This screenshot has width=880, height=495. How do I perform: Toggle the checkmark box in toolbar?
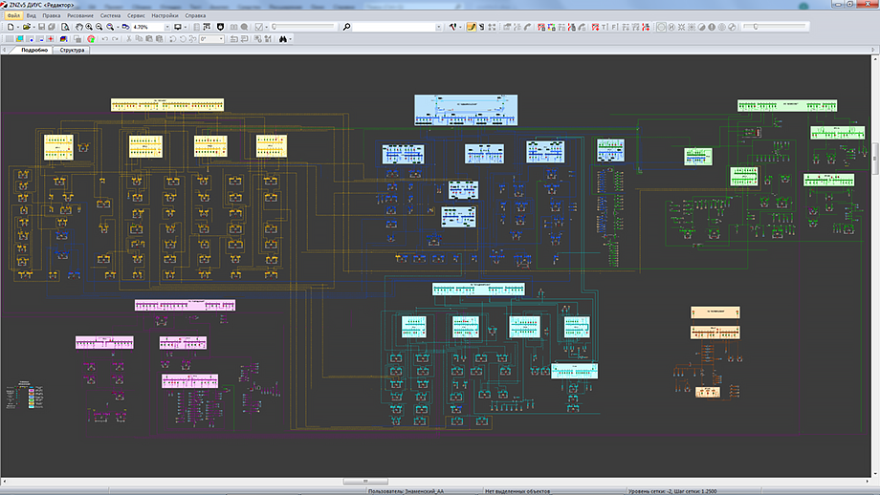[x=259, y=28]
